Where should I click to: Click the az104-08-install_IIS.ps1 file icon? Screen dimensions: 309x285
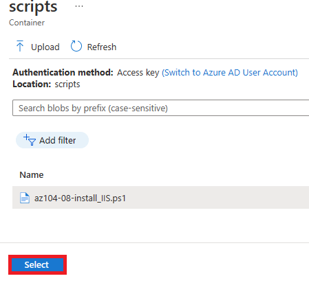tap(25, 198)
